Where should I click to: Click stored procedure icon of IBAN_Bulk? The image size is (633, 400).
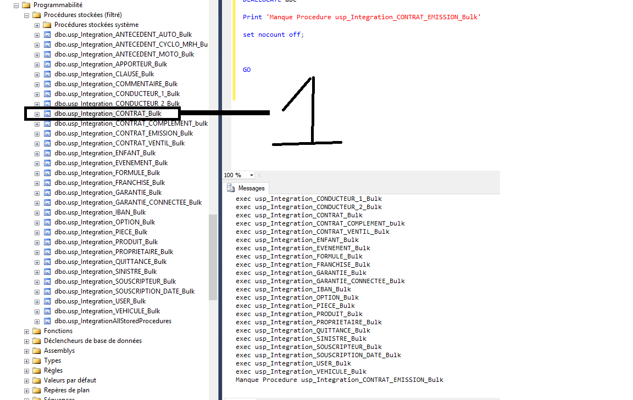(x=47, y=212)
